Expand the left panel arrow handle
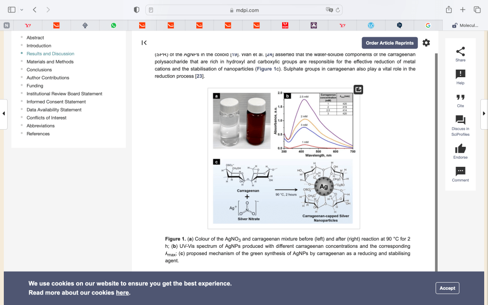488x305 pixels. (x=4, y=113)
